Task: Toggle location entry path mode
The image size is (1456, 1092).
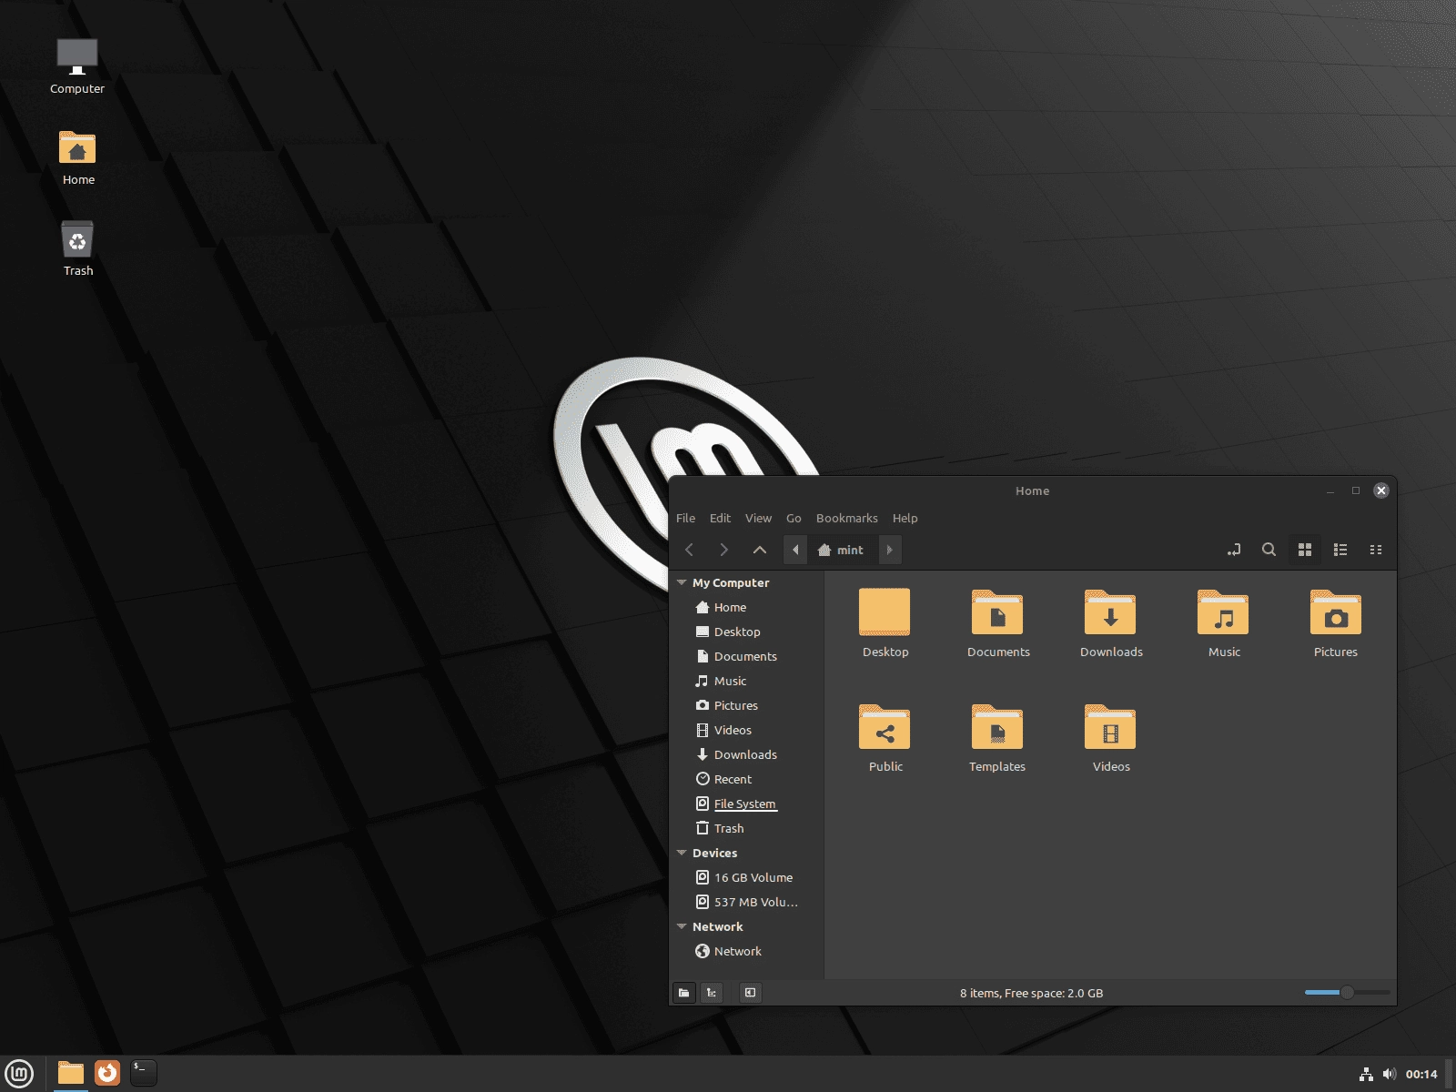Action: (x=1234, y=550)
